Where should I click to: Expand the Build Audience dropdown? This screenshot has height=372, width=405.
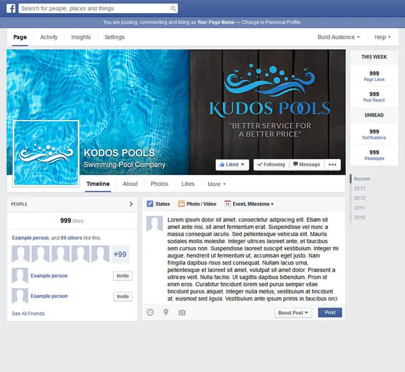(338, 37)
